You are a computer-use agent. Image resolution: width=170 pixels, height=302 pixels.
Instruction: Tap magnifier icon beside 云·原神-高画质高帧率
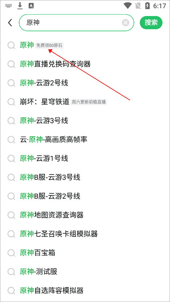pos(11,140)
